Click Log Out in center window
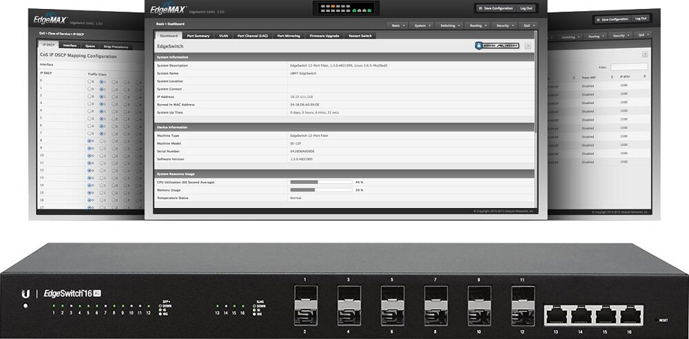The width and height of the screenshot is (689, 339). click(x=526, y=8)
